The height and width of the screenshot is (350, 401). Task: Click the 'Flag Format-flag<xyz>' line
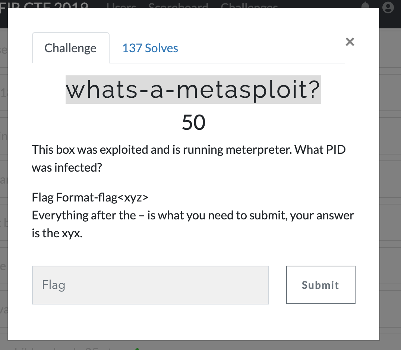coord(90,197)
